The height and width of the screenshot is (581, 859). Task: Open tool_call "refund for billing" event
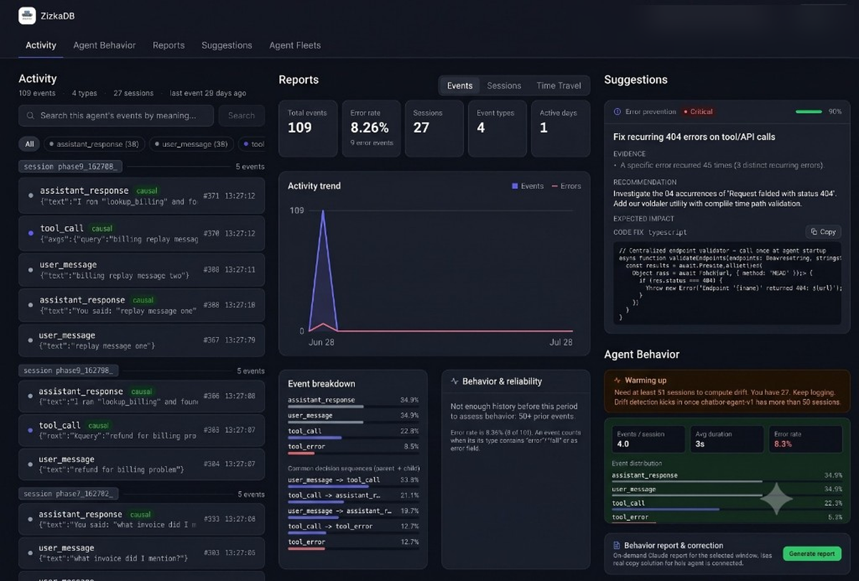[142, 429]
